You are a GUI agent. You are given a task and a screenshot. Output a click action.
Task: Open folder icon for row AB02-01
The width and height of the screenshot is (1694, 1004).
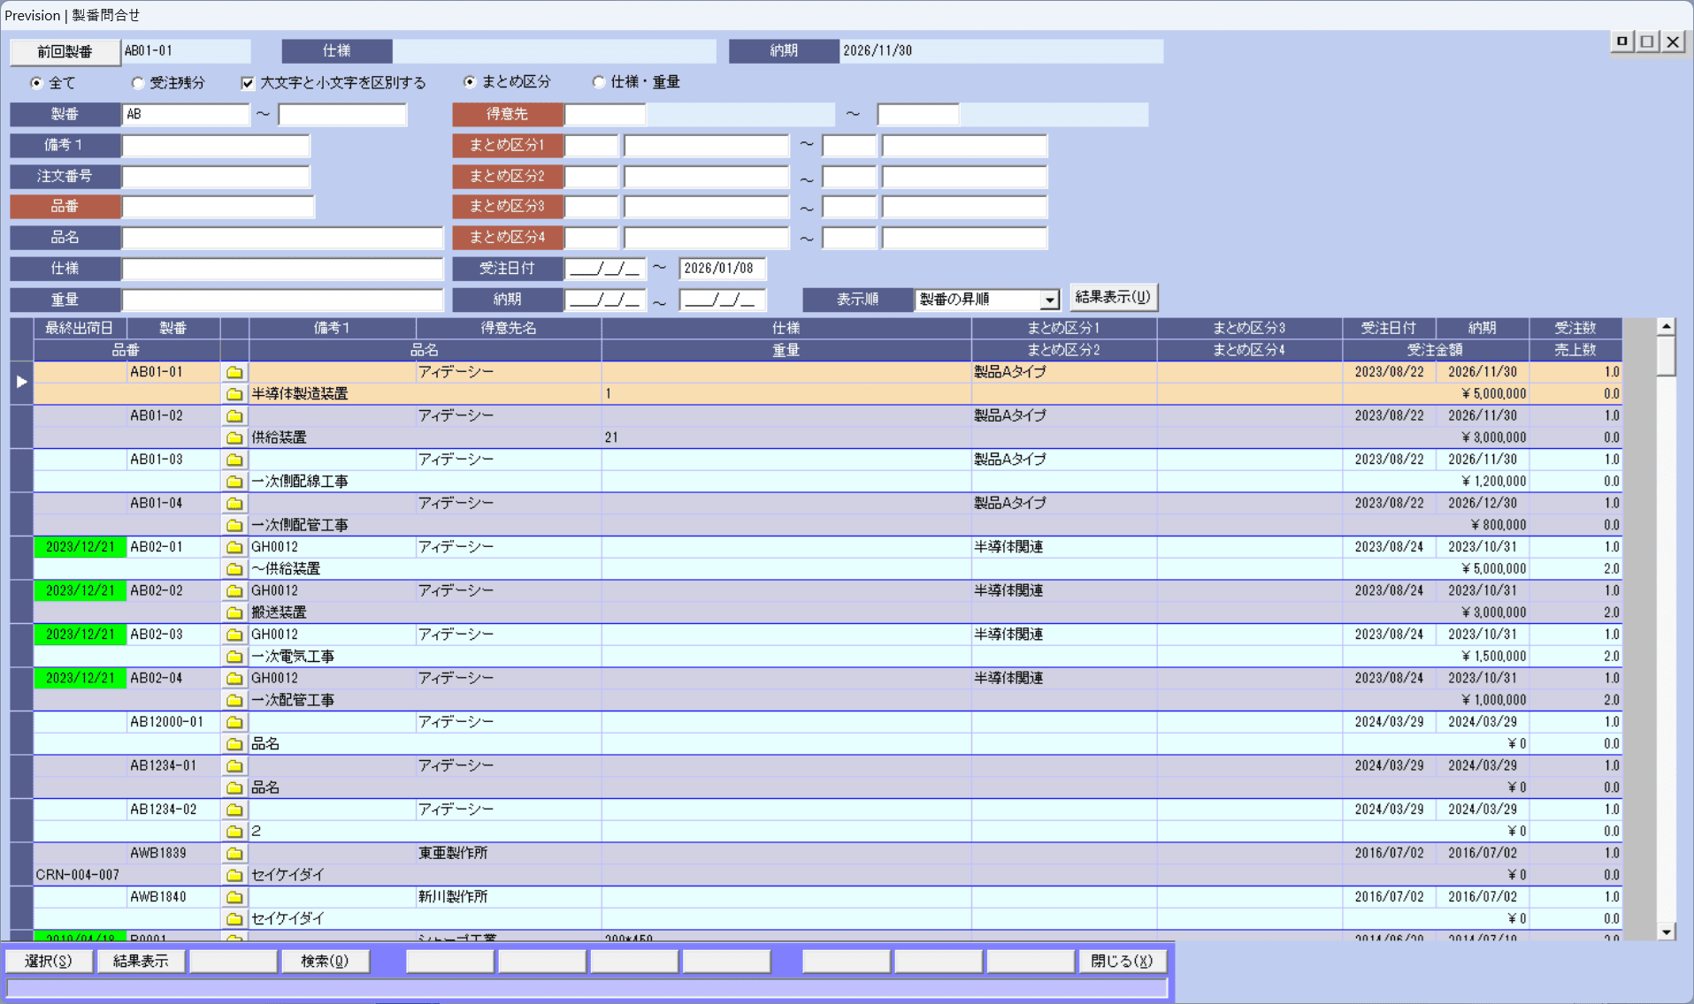(234, 547)
